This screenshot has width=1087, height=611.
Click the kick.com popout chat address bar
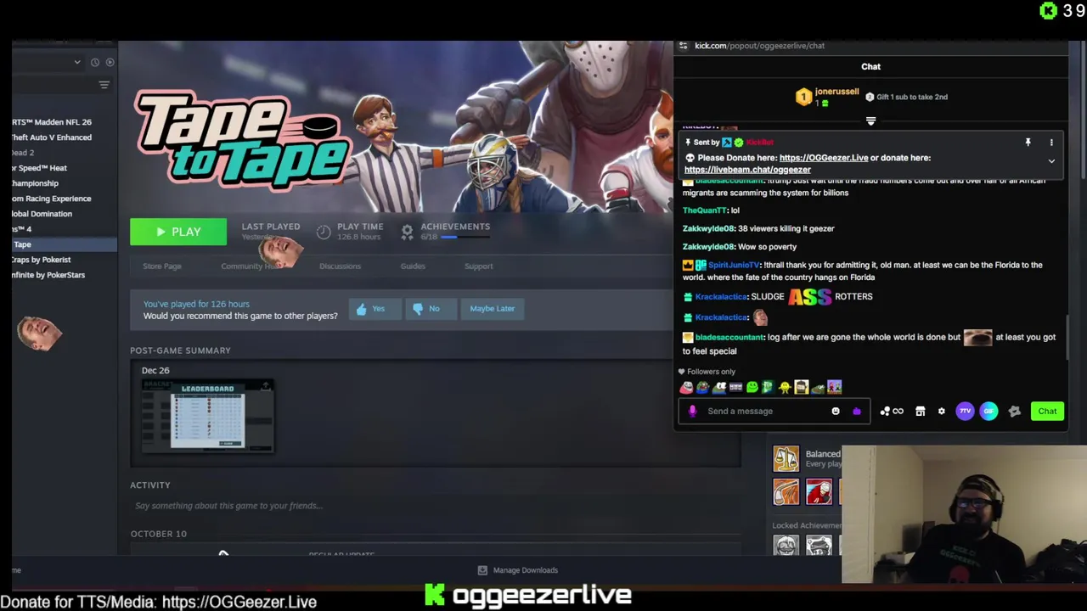coord(759,46)
